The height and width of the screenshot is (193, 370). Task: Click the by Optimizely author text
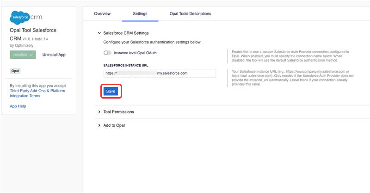coord(25,46)
